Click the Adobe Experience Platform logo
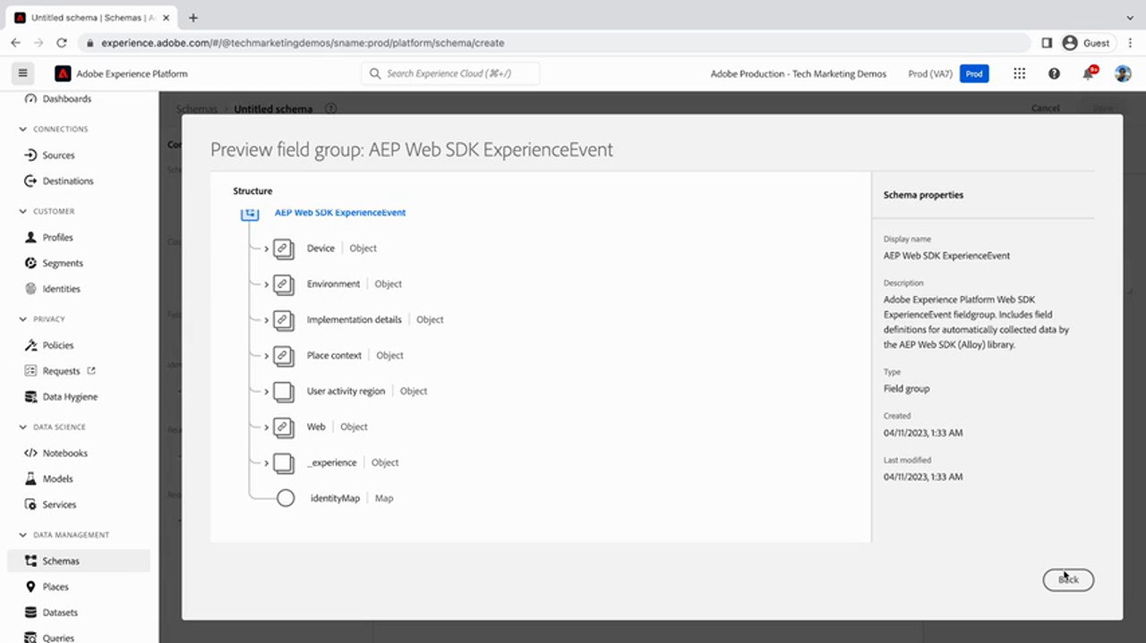This screenshot has width=1146, height=643. [x=63, y=73]
